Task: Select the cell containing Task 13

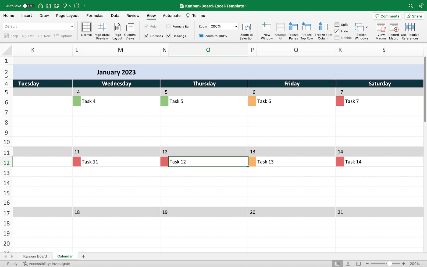Action: [x=296, y=162]
